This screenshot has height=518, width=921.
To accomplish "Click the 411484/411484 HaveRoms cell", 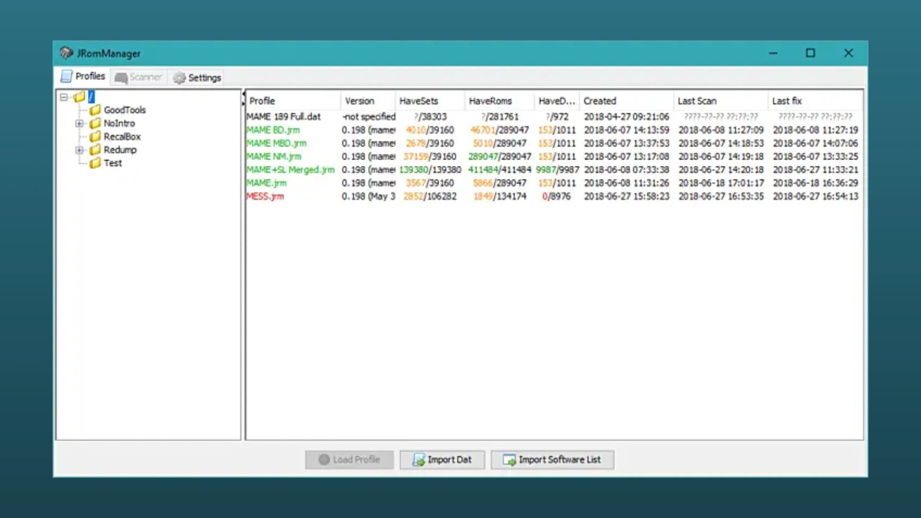I will point(499,169).
